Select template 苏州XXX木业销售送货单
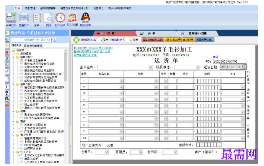Image resolution: width=264 pixels, height=166 pixels. (x=39, y=91)
